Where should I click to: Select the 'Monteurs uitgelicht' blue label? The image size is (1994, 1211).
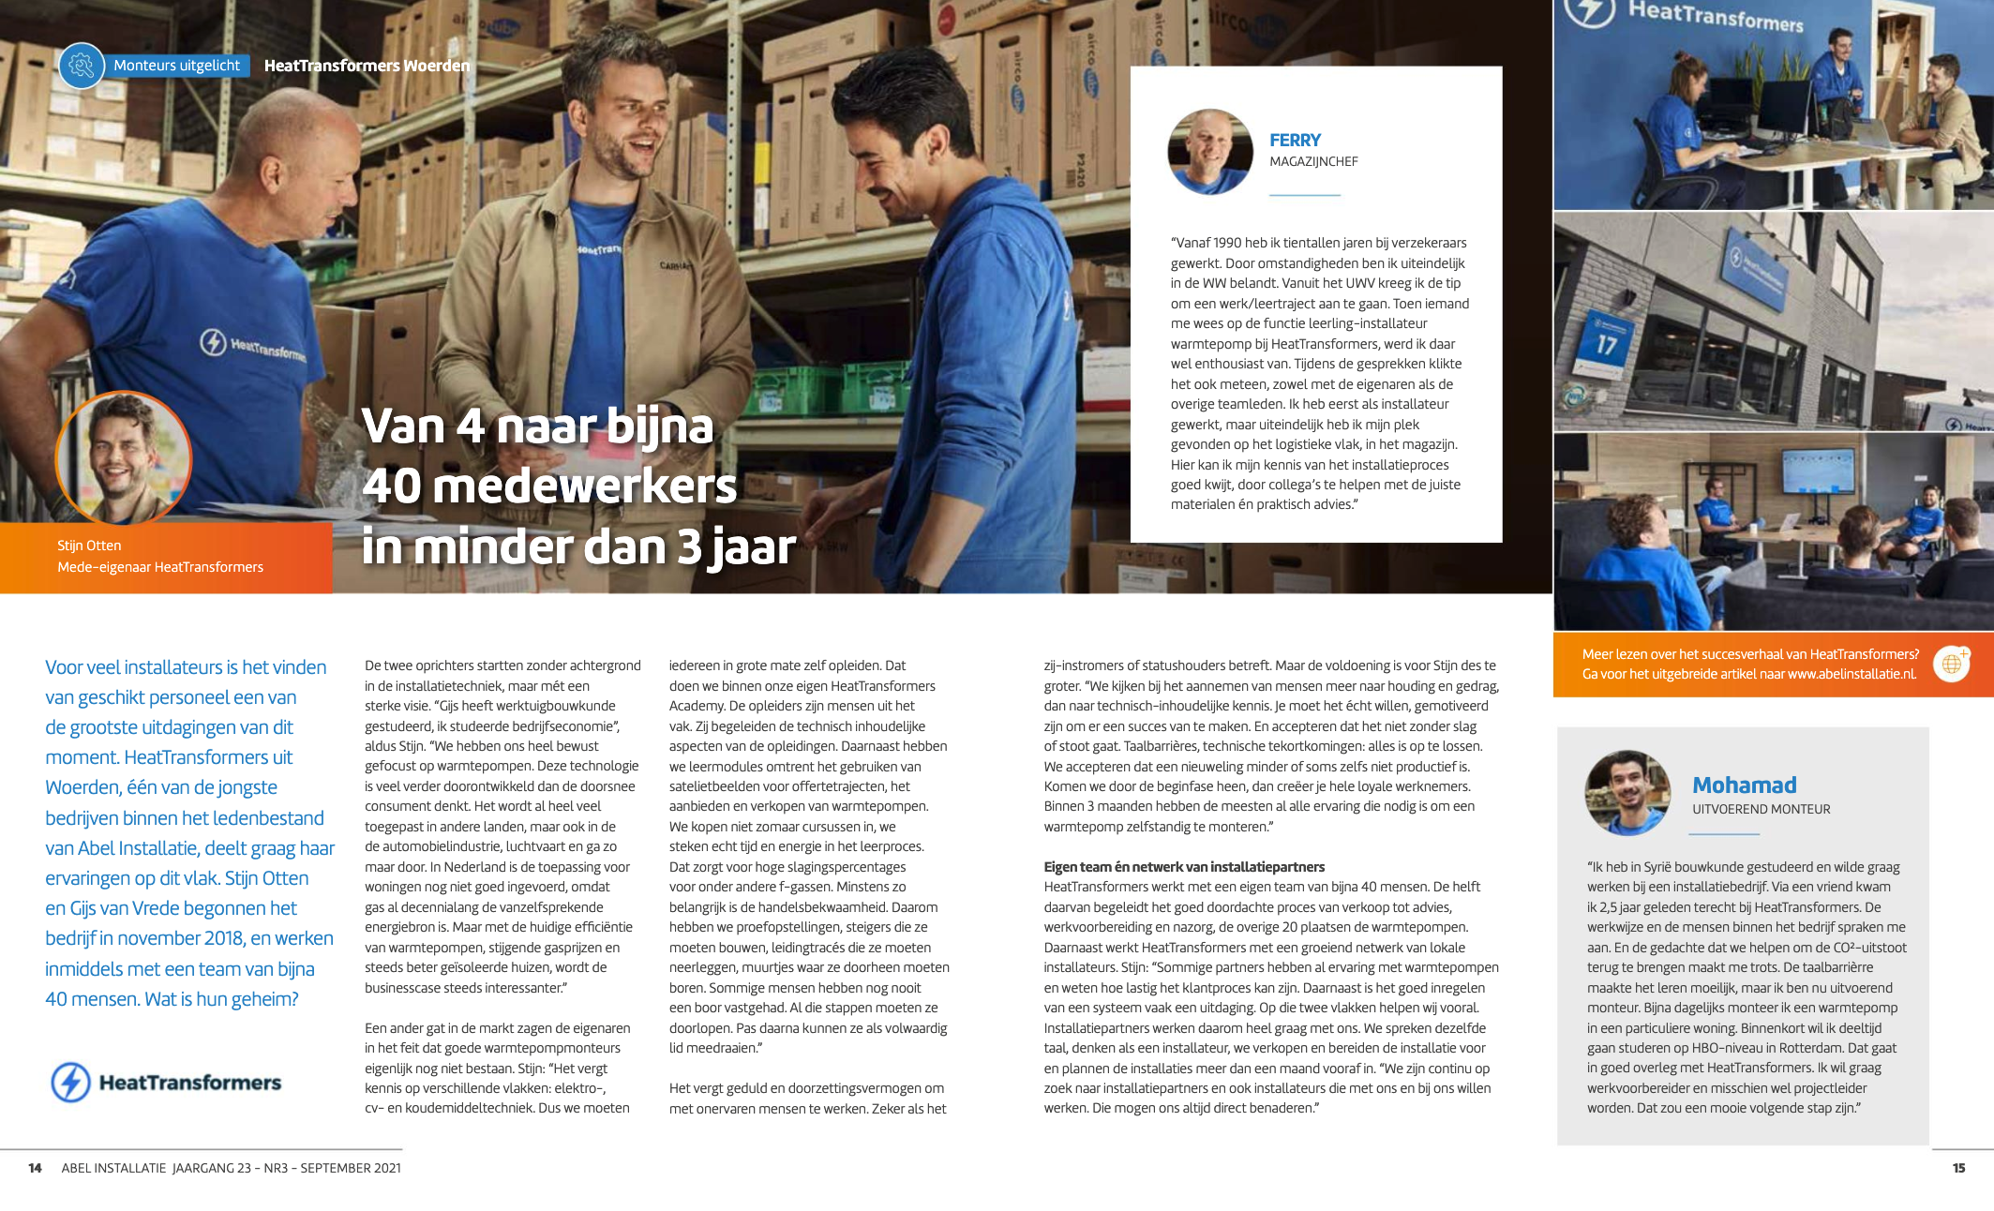176,66
